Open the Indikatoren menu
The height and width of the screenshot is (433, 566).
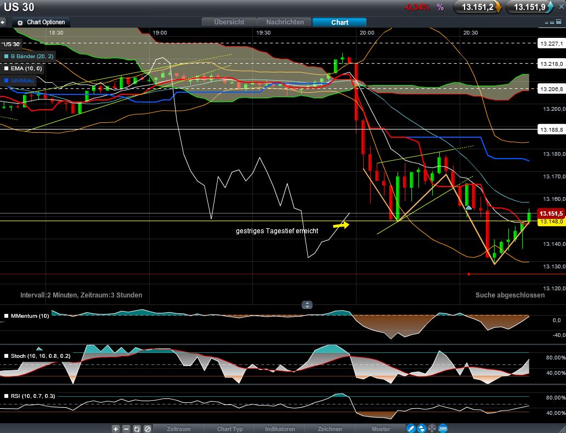(x=280, y=429)
